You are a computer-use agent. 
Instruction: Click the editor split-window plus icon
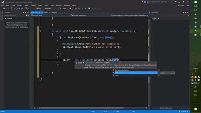[149, 18]
